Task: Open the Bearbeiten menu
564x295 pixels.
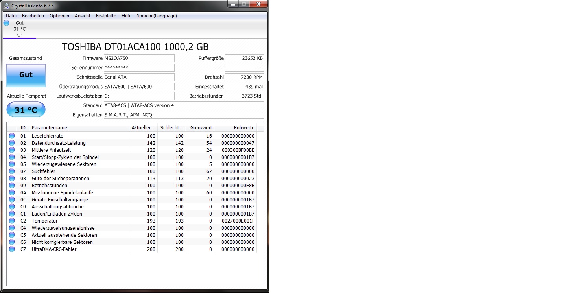Action: [x=33, y=16]
